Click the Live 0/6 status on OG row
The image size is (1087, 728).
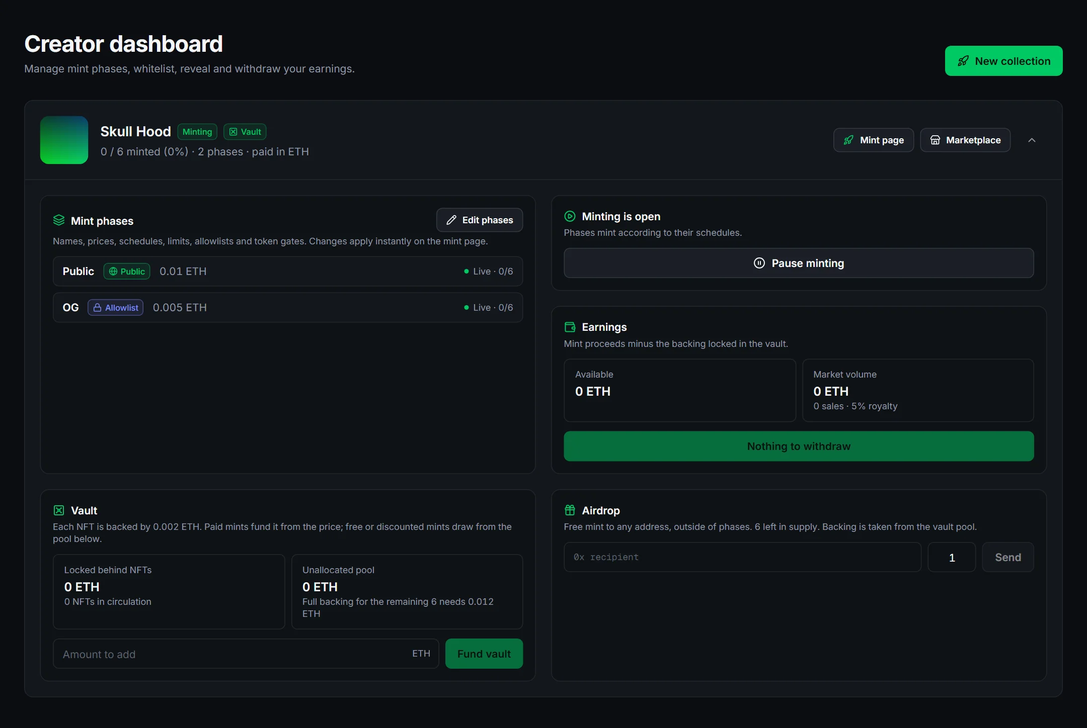[489, 308]
